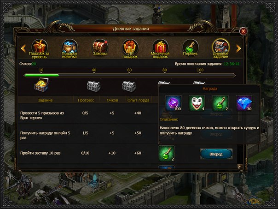Select the Подарок новичка bag icon

tap(69, 47)
